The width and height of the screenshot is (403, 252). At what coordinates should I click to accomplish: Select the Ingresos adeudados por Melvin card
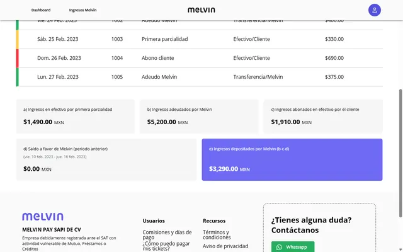199,117
